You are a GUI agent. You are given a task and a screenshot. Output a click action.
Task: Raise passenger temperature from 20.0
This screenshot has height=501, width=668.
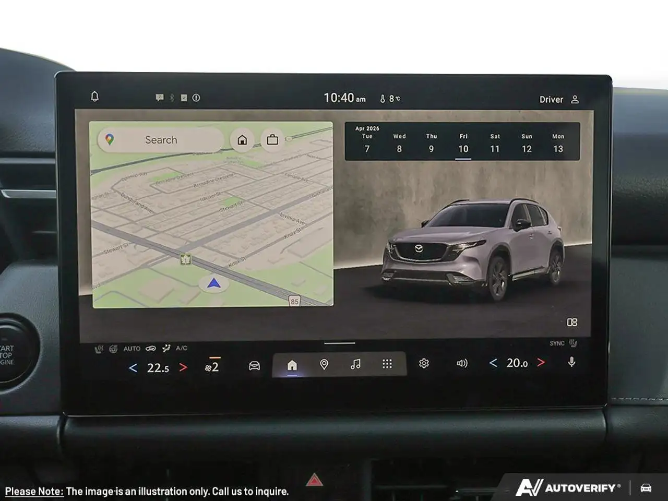point(541,362)
